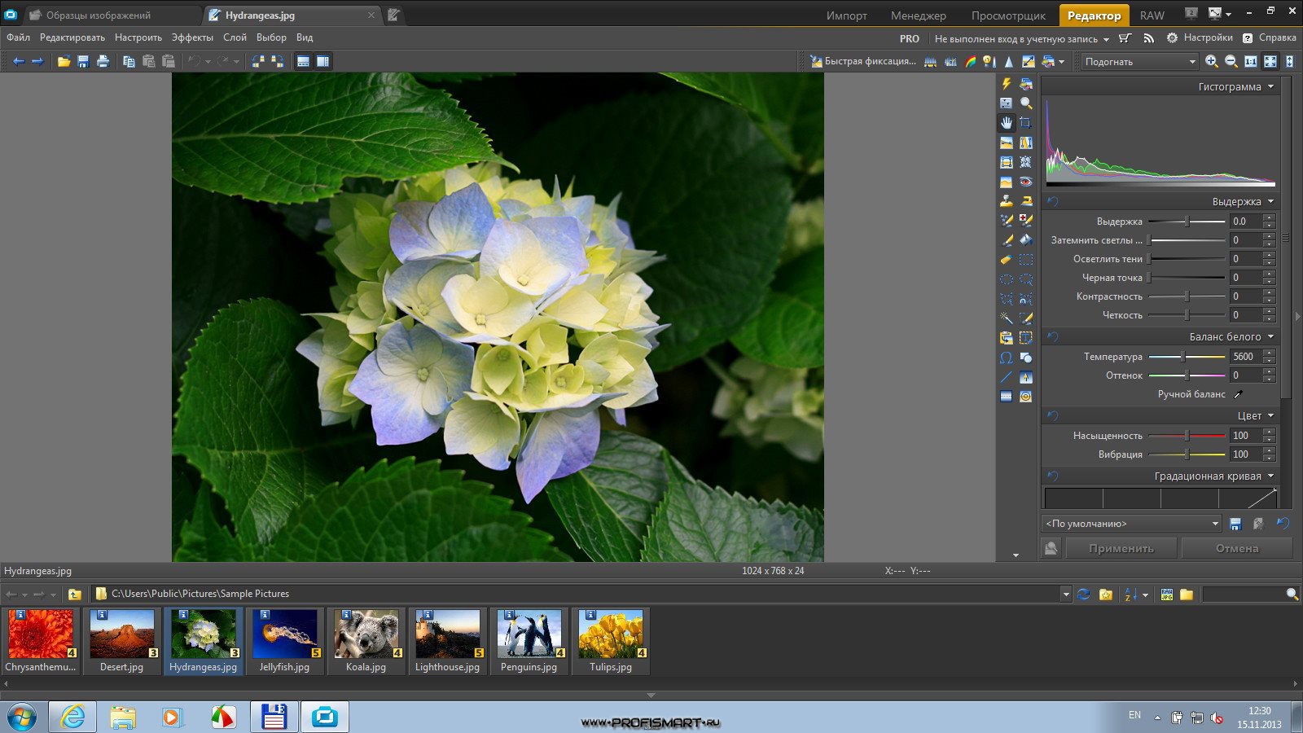Click the Zoom In toolbar icon

1212,61
